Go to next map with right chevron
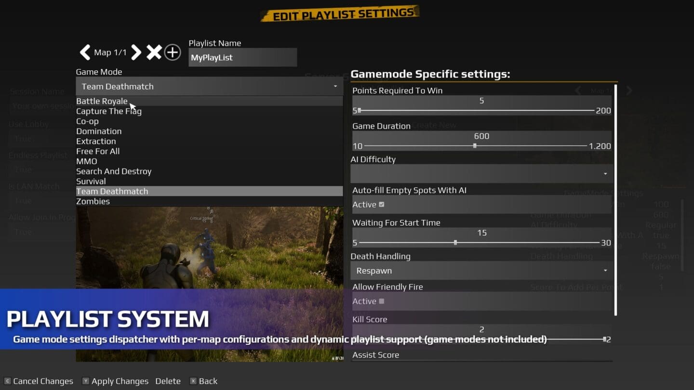Screen dimensions: 694x390 [x=136, y=52]
